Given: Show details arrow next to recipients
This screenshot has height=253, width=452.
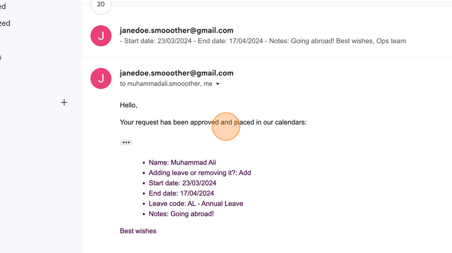Looking at the screenshot, I should coord(218,84).
